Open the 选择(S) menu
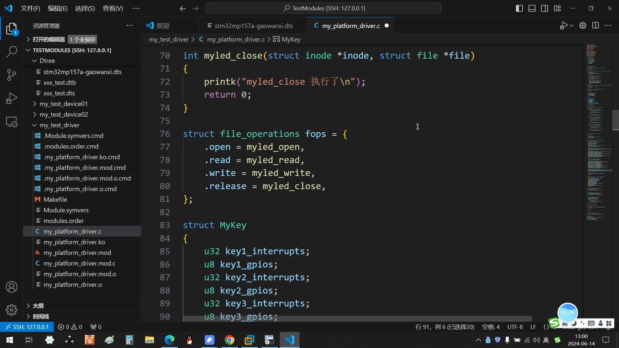 (85, 8)
